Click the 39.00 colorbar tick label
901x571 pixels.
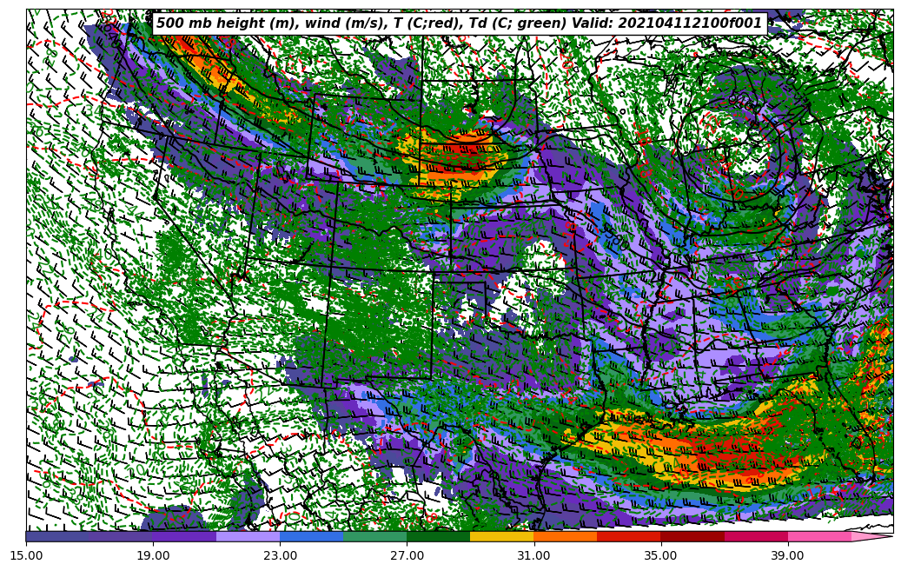tap(787, 554)
